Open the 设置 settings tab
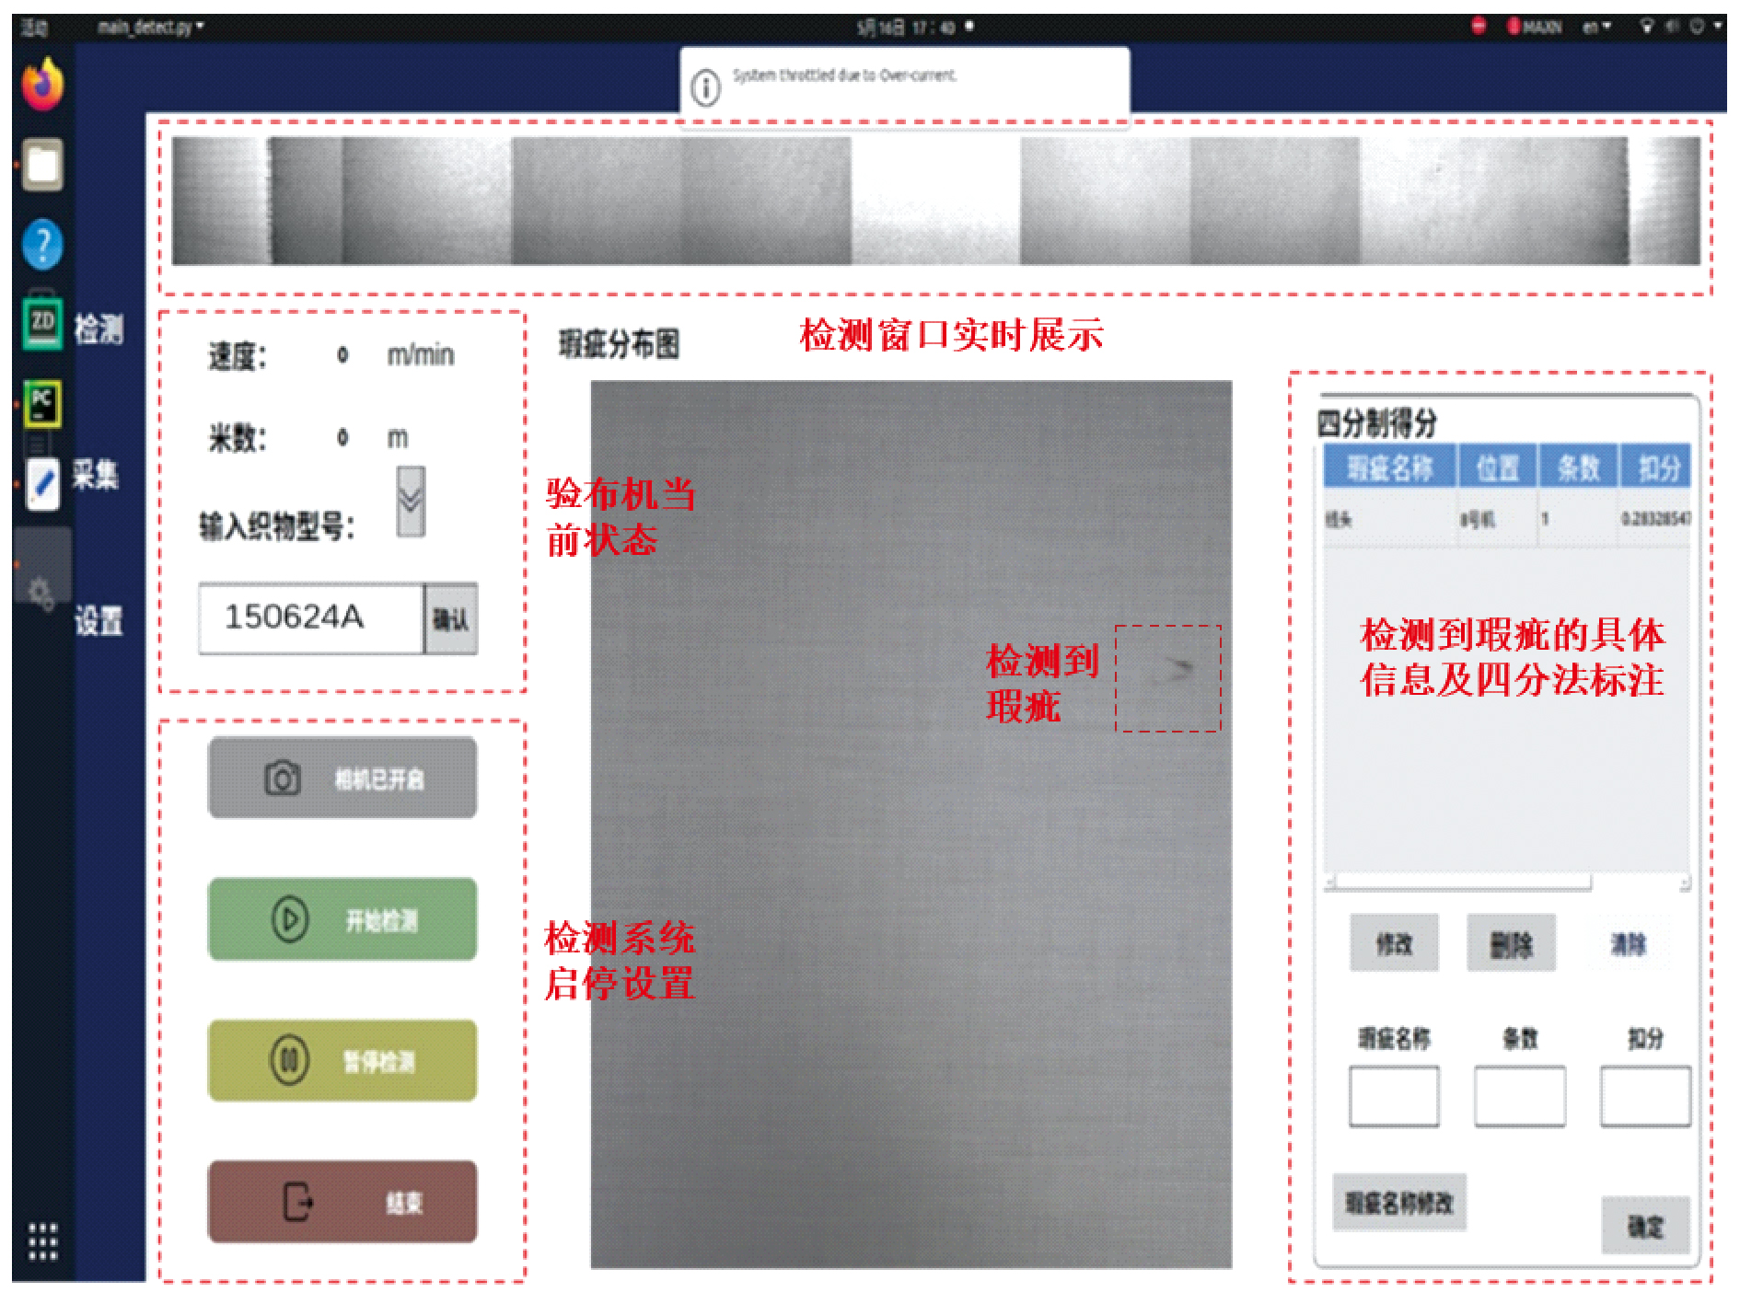Viewport: 1740px width, 1304px height. coord(99,621)
